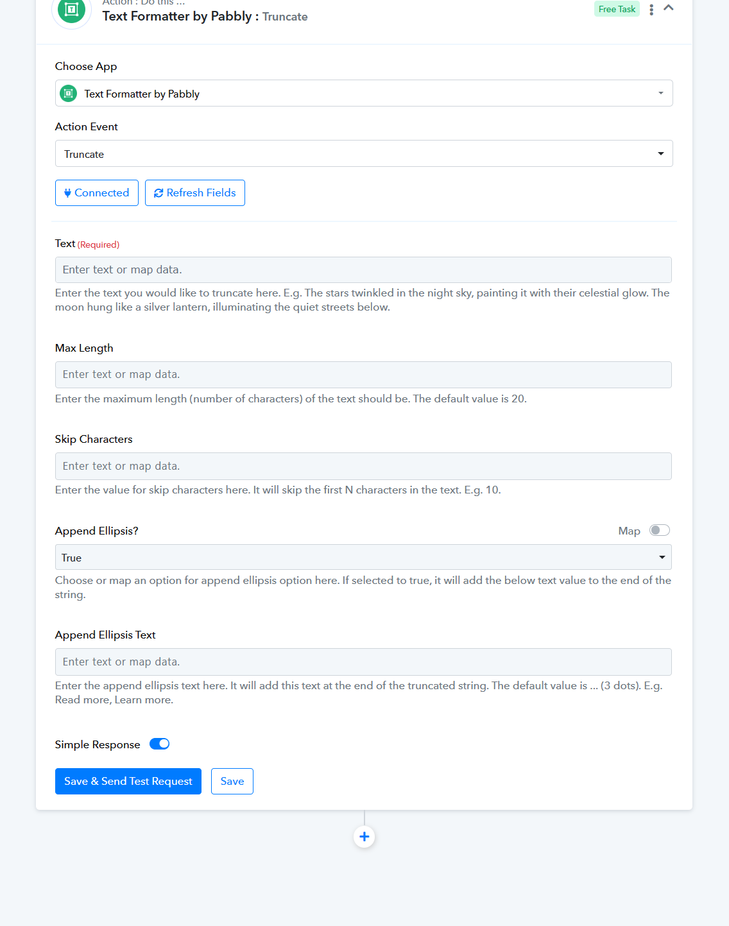This screenshot has height=926, width=729.
Task: Click the Free Task badge
Action: pyautogui.click(x=617, y=9)
